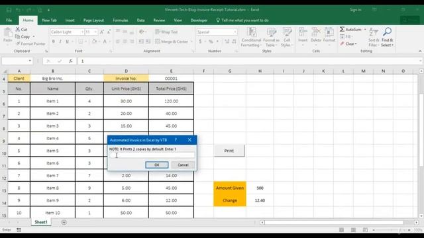The image size is (424, 238).
Task: Open the Clear menu
Action: point(348,44)
